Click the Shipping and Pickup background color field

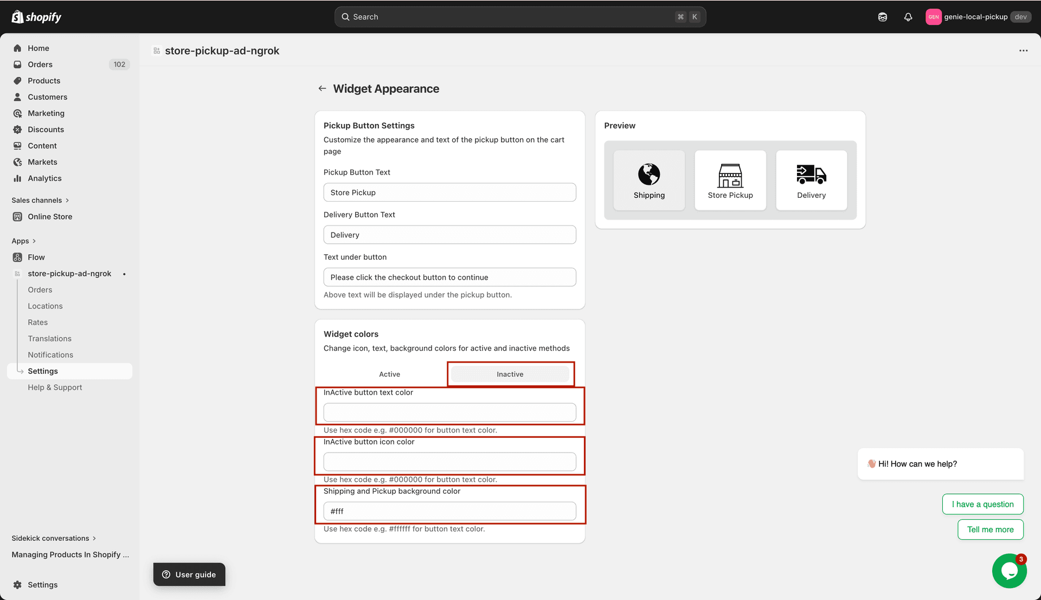[449, 511]
